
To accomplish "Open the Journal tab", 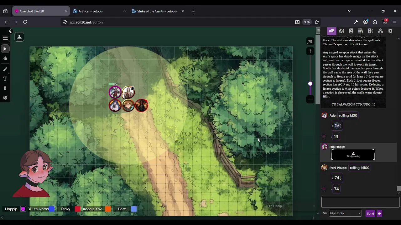I will click(x=351, y=31).
